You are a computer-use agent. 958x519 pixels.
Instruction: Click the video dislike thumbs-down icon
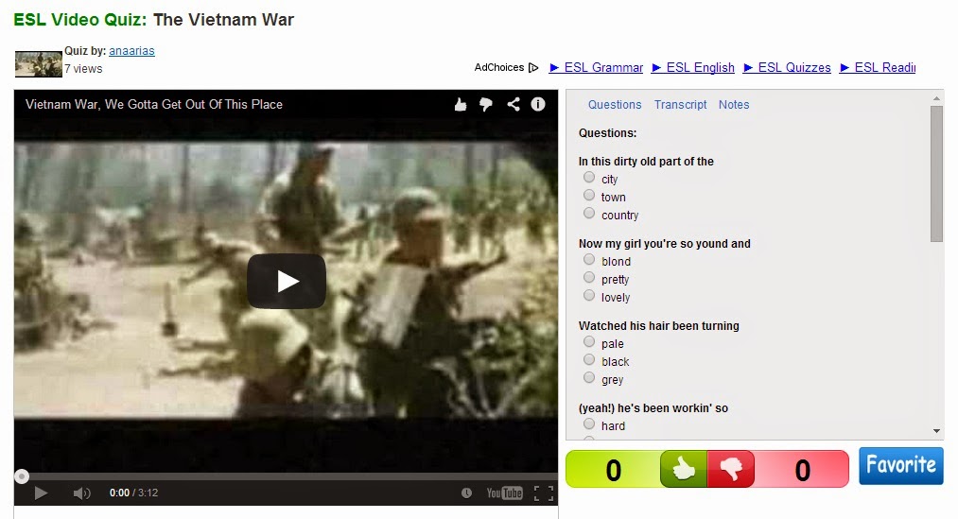click(x=486, y=105)
